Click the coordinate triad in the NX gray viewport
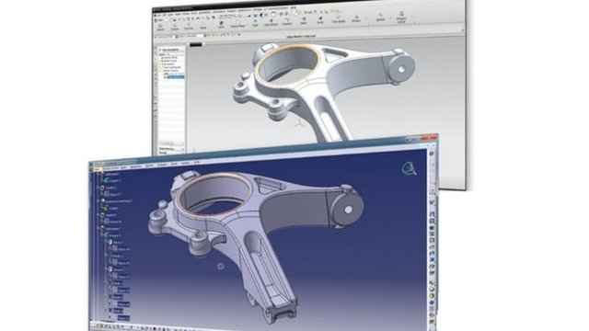The width and height of the screenshot is (589, 331). (x=299, y=123)
